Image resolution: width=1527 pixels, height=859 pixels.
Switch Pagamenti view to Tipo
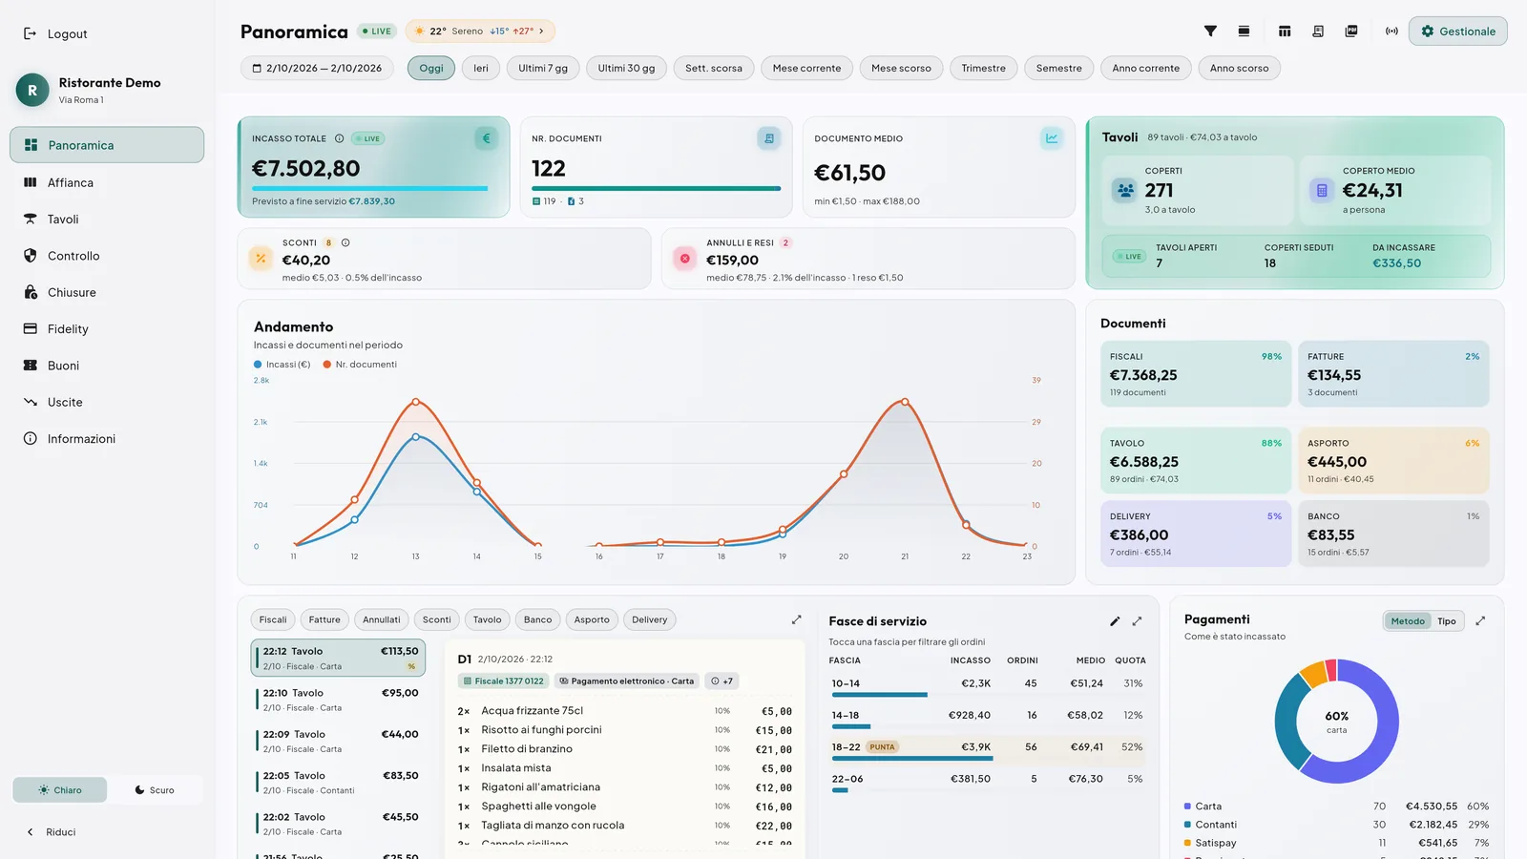coord(1447,621)
